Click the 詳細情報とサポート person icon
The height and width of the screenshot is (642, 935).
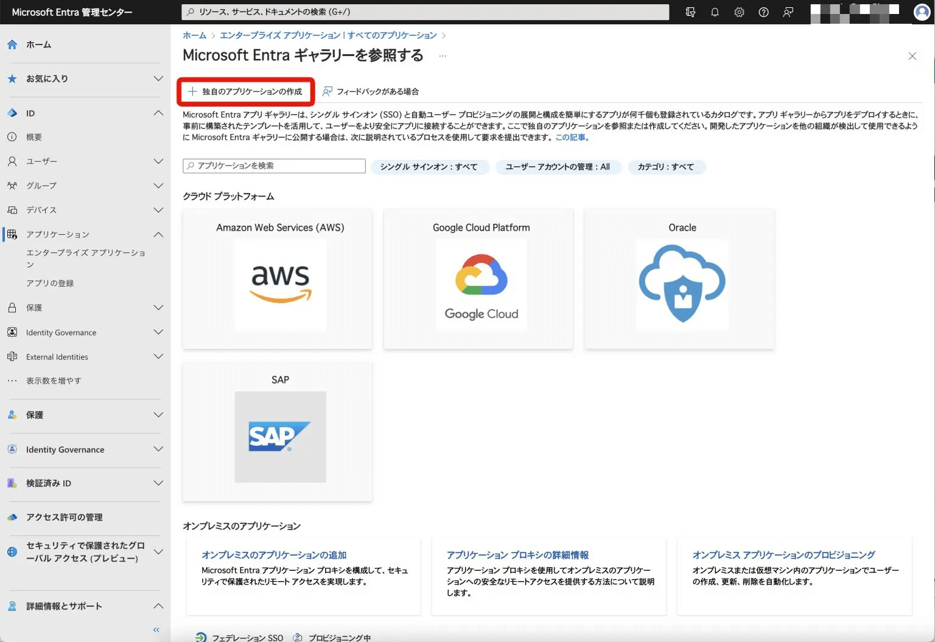point(12,606)
